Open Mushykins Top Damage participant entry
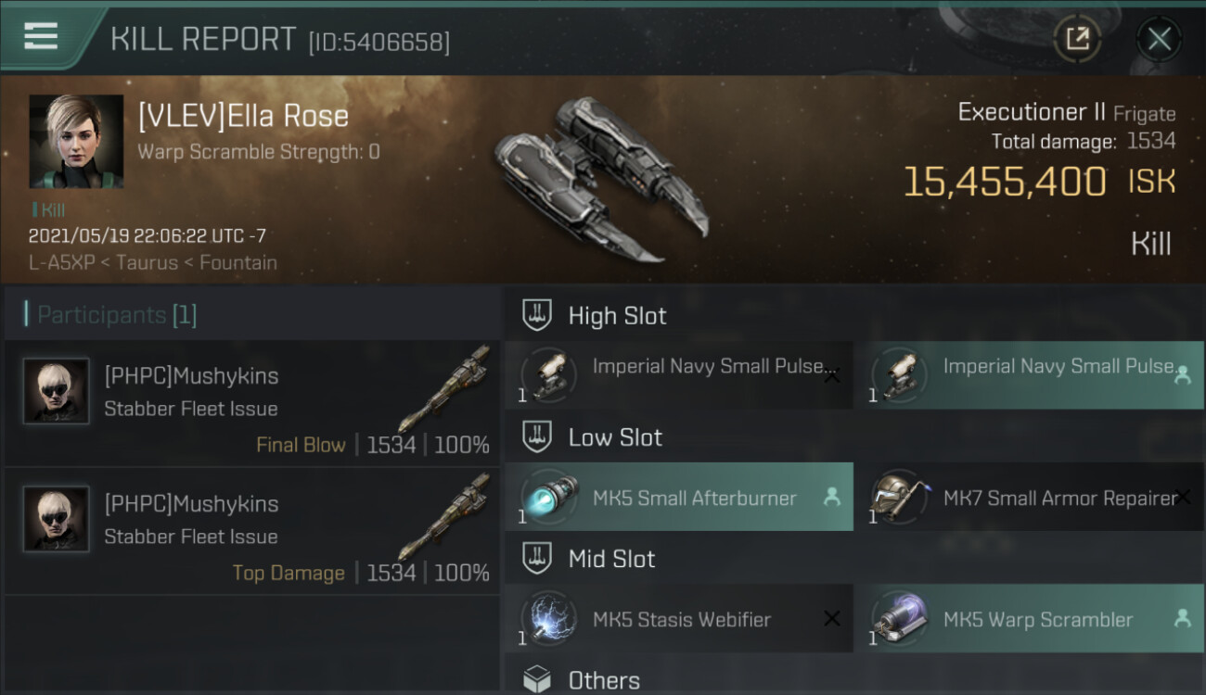Screen dimensions: 1206x695 252,532
